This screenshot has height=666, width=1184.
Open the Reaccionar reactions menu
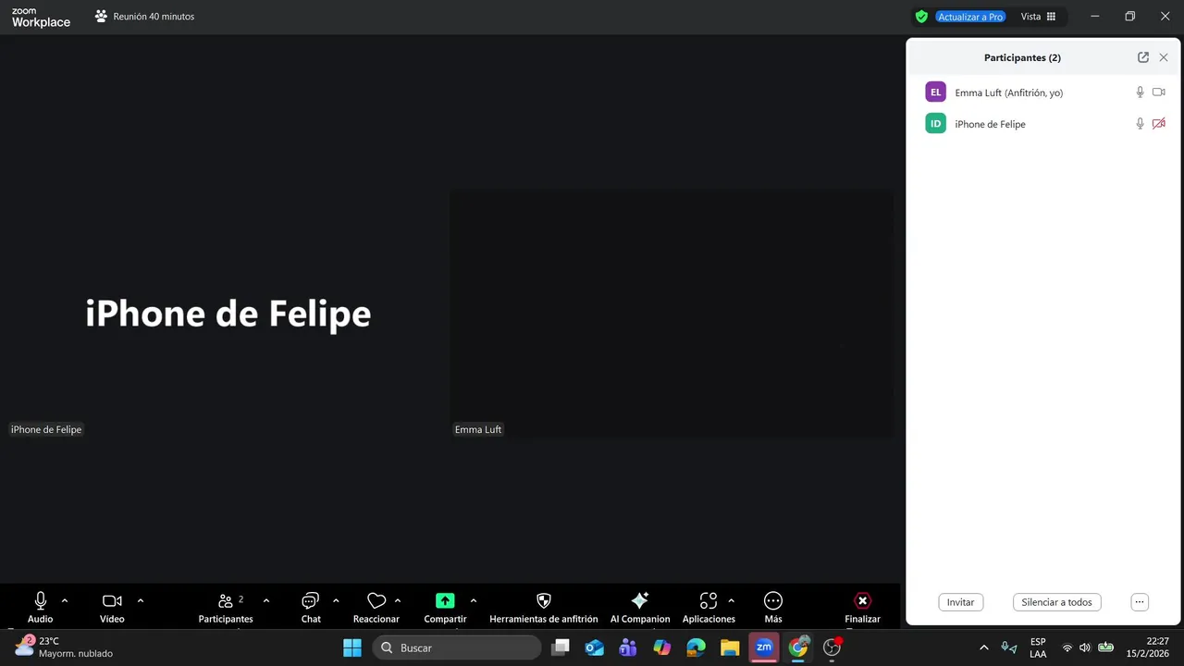point(376,608)
